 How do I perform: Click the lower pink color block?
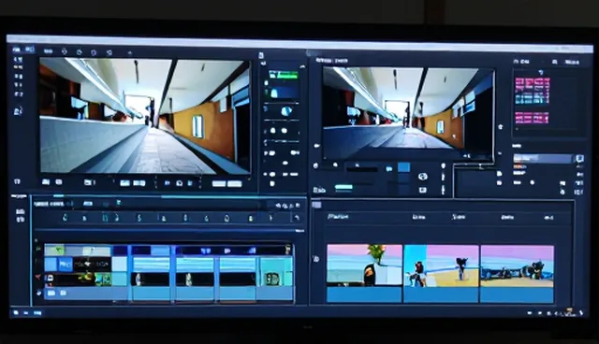point(532,118)
